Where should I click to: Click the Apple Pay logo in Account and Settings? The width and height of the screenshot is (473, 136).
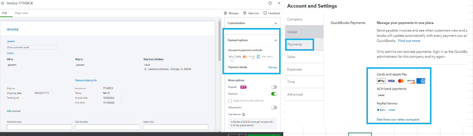(381, 81)
